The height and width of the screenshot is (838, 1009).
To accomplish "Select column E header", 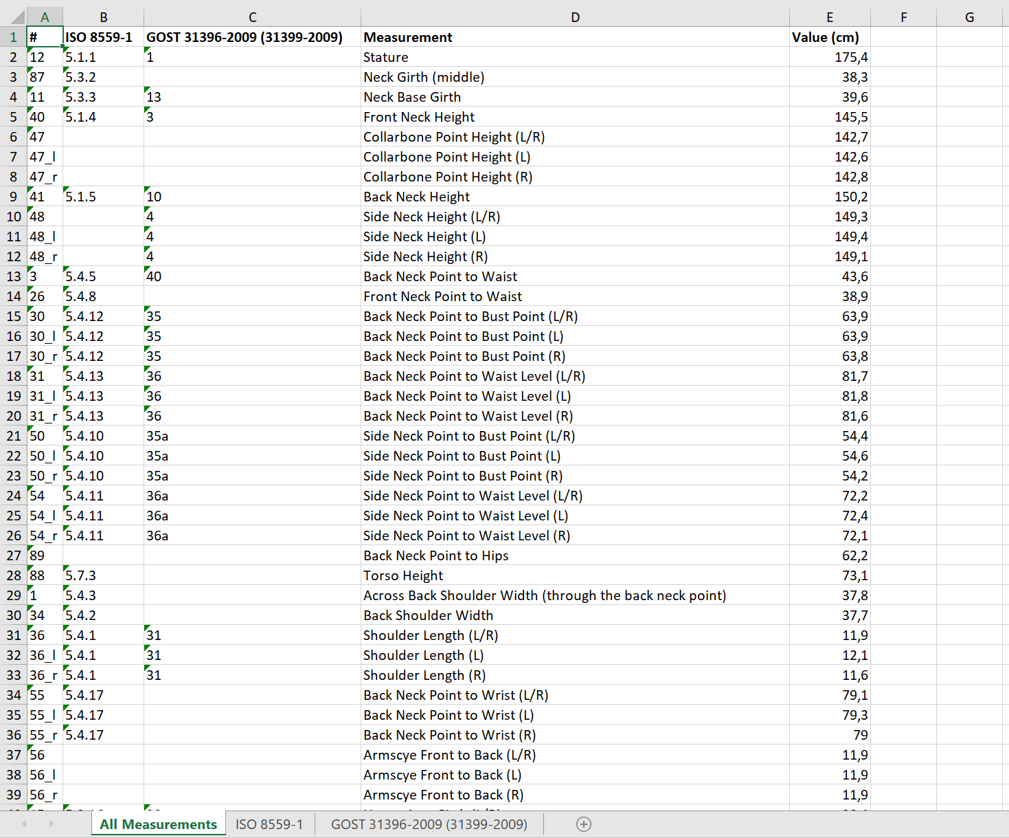I will (x=830, y=16).
